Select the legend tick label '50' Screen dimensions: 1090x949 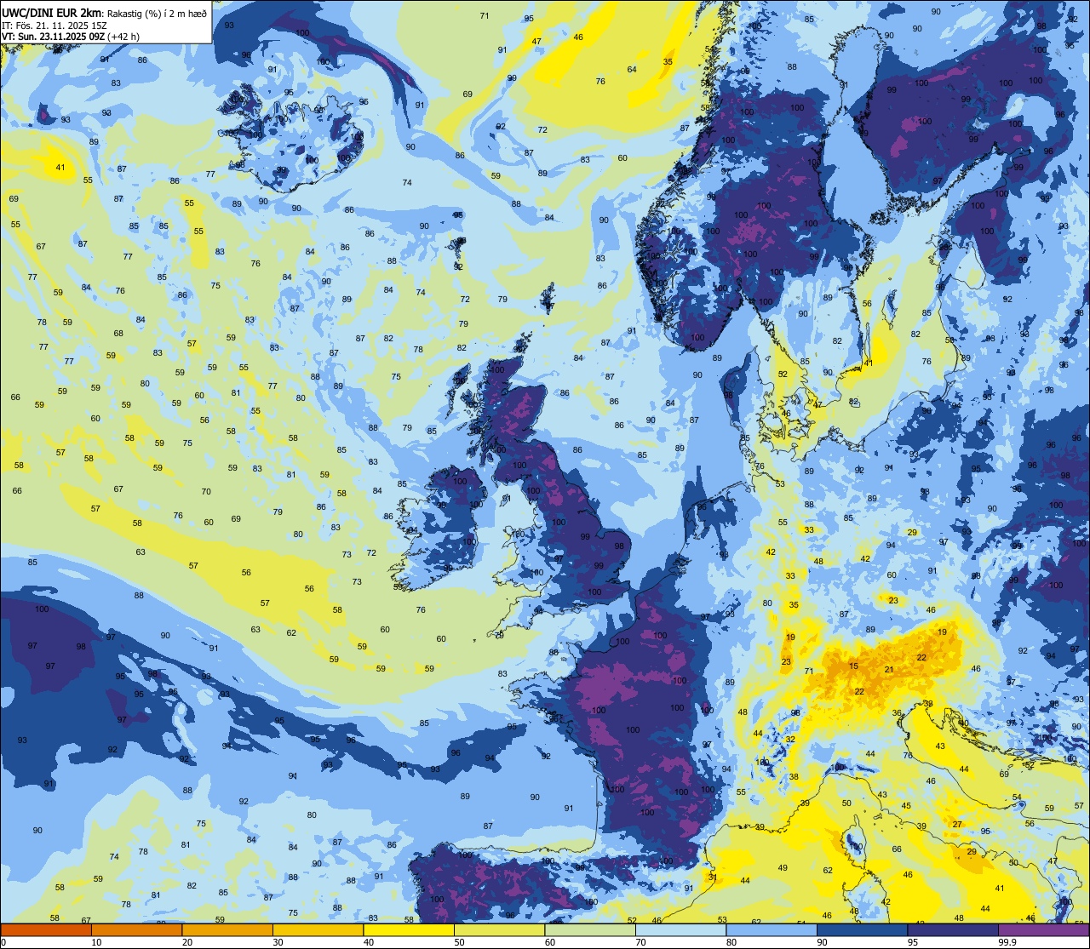point(459,942)
